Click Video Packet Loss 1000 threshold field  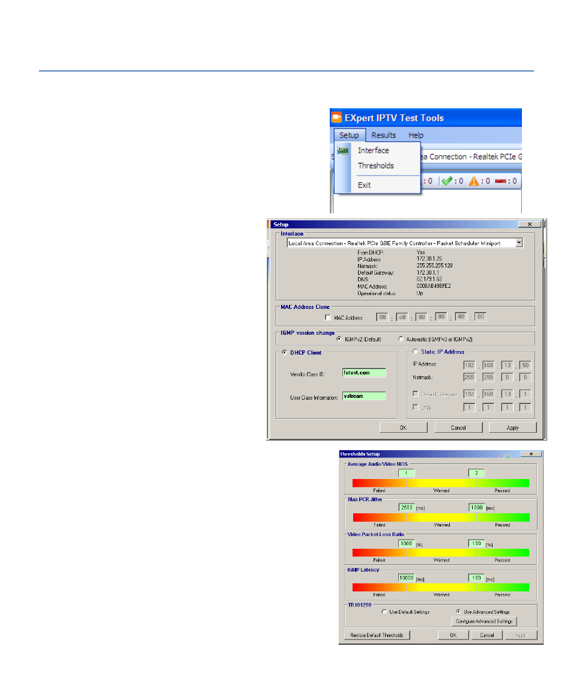pos(406,543)
